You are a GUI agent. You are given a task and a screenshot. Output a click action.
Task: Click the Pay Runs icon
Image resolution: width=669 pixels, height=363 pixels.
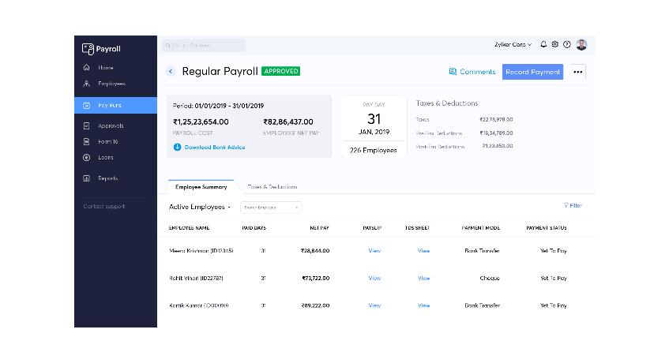tap(87, 105)
